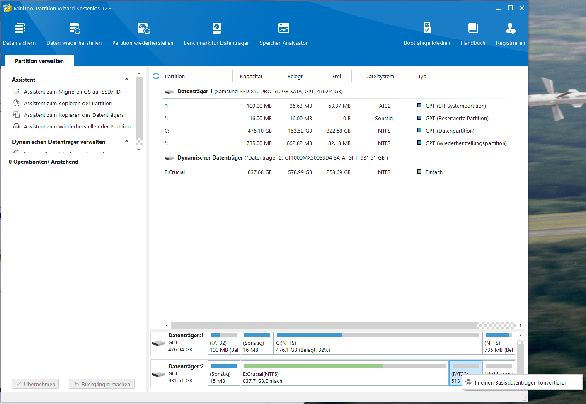The height and width of the screenshot is (404, 586).
Task: Start Assistent zum Wiederherstellen der Partition
Action: (77, 126)
